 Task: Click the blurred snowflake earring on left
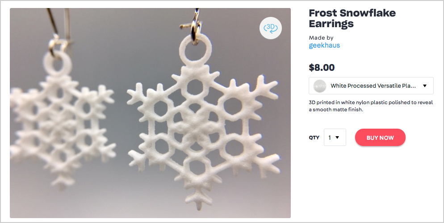point(61,122)
